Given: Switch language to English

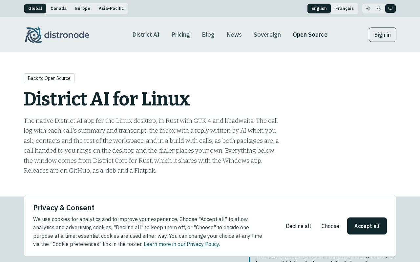Looking at the screenshot, I should pos(319,9).
